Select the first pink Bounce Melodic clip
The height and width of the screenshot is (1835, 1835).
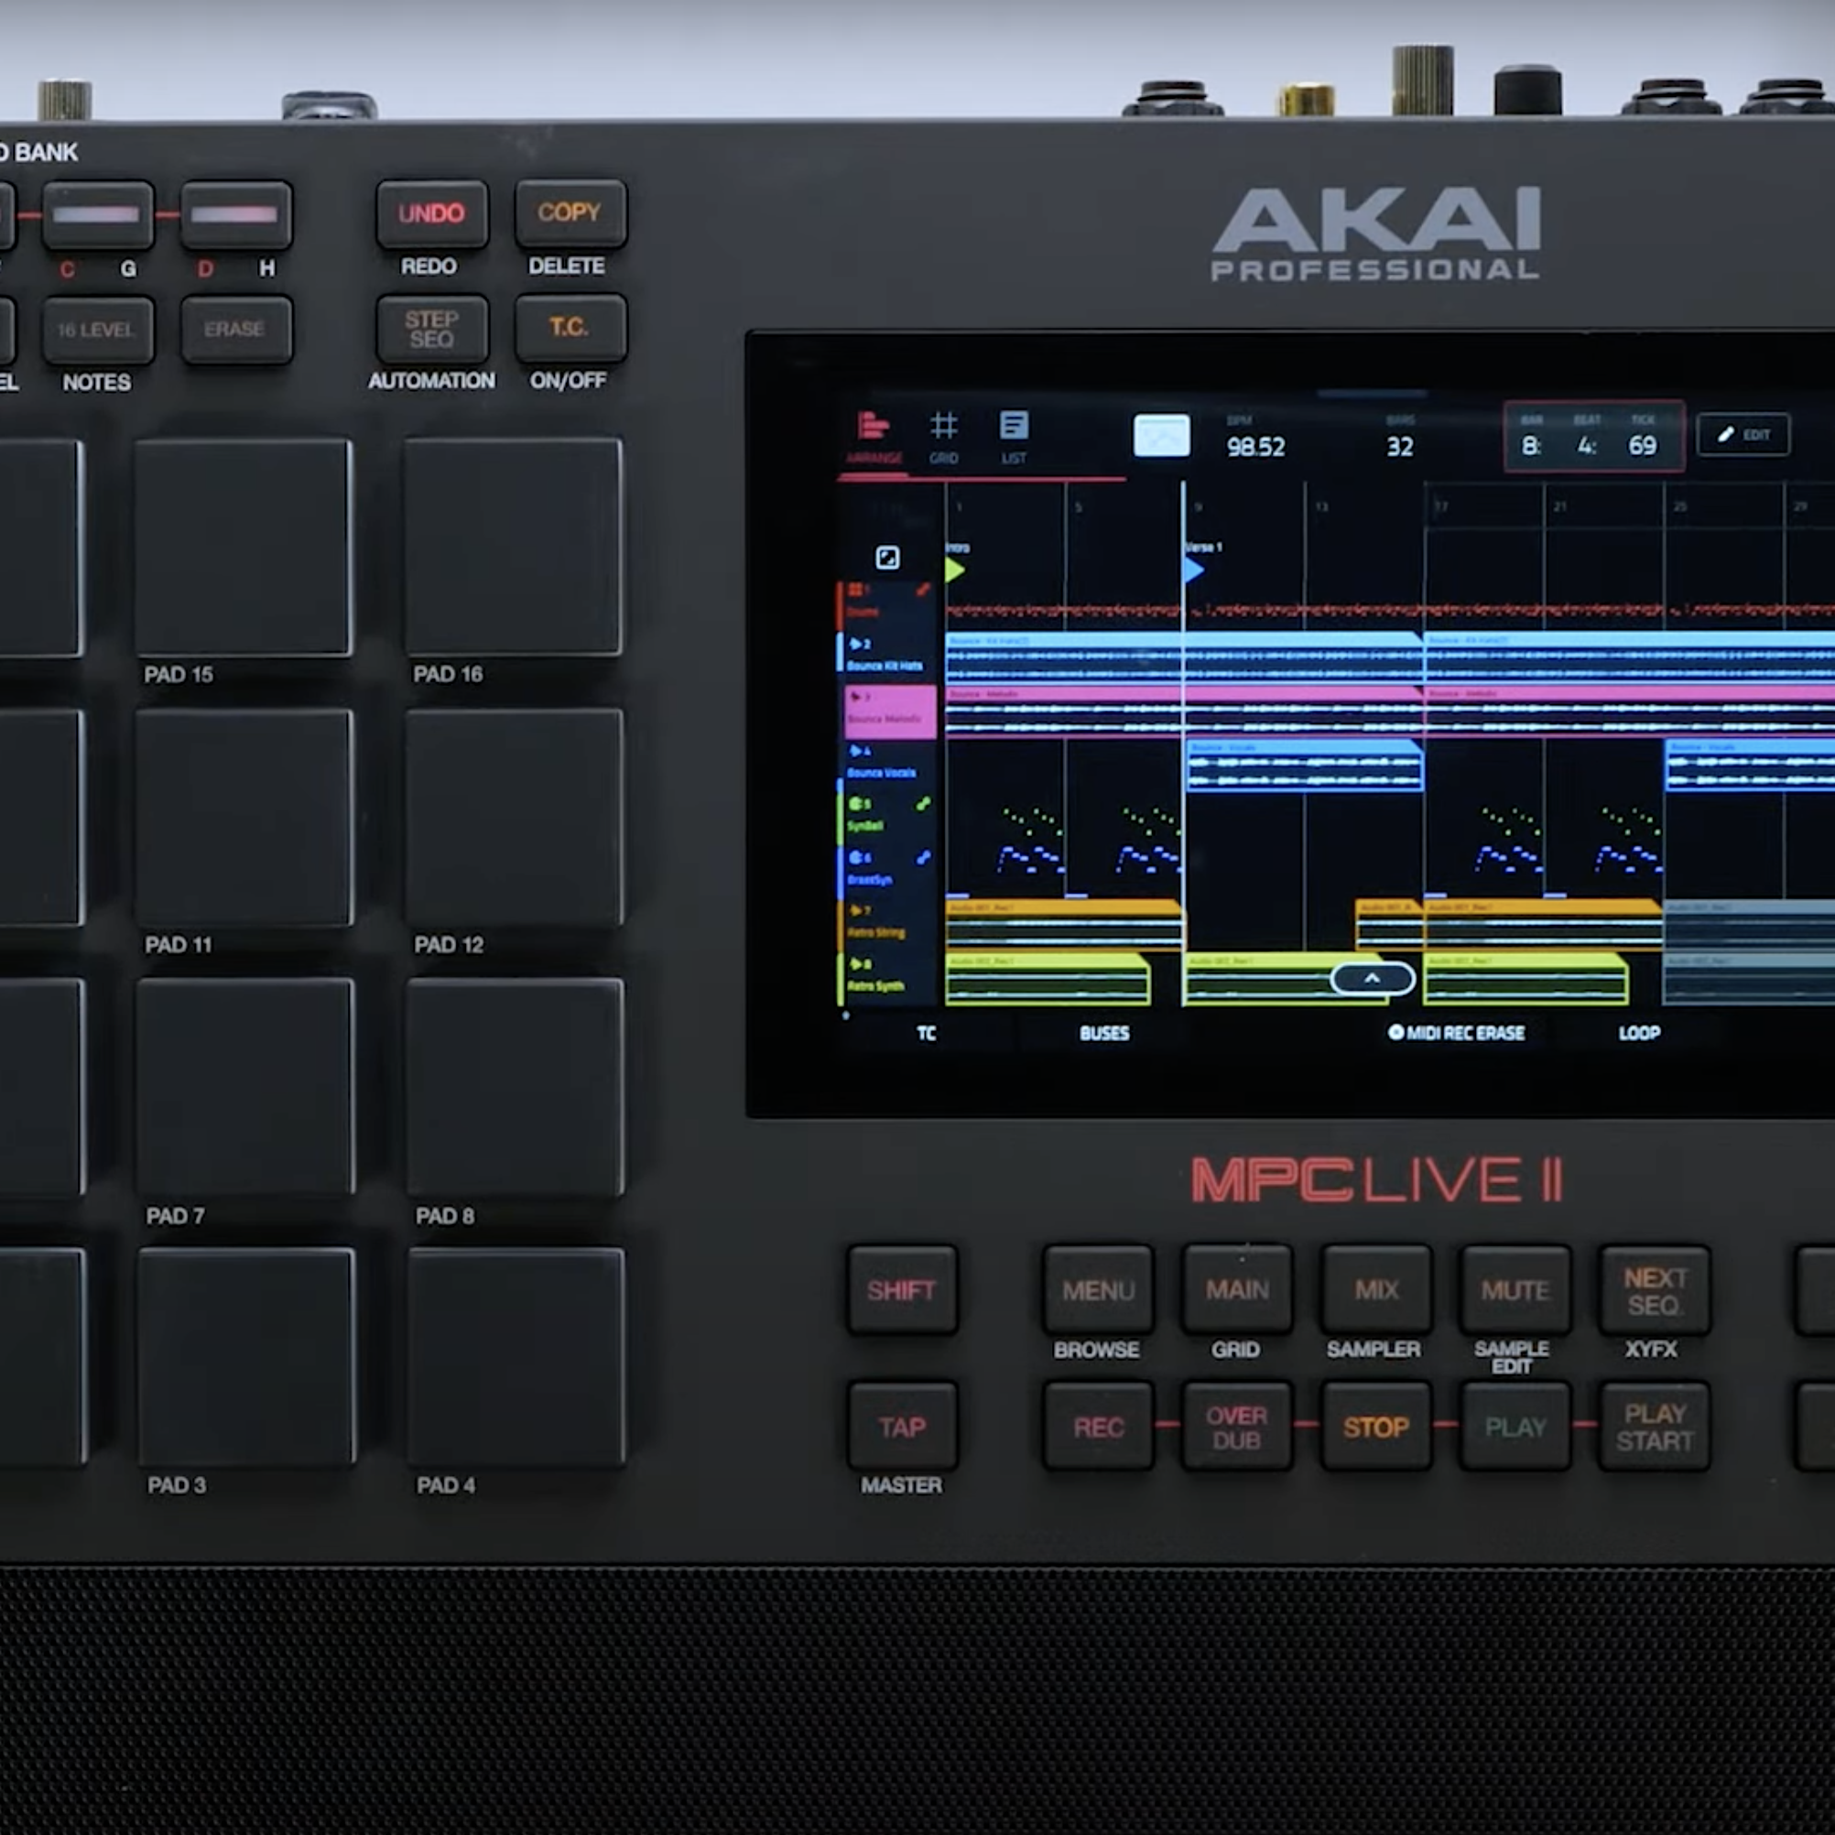(1182, 711)
